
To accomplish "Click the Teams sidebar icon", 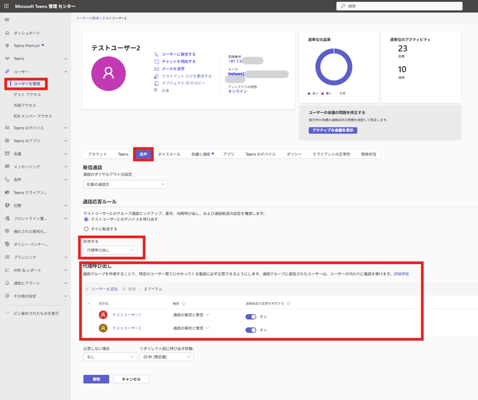I will (7, 59).
